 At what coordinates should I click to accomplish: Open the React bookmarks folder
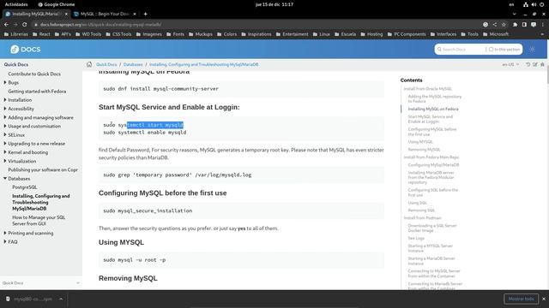pyautogui.click(x=41, y=34)
